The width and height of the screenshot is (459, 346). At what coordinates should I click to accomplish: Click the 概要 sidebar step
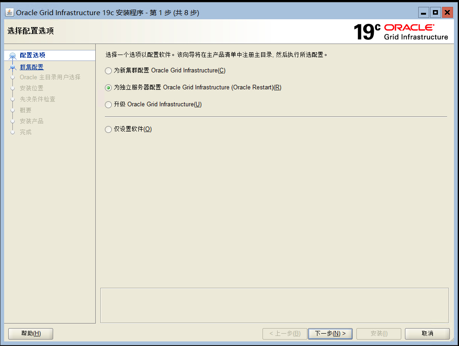click(26, 110)
